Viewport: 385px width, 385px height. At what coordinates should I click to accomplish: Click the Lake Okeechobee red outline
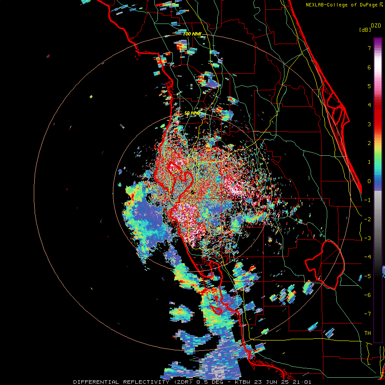tap(325, 265)
